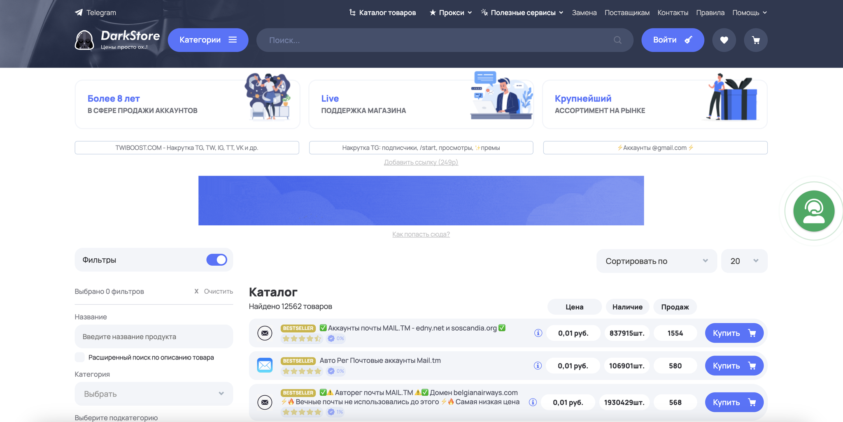The image size is (843, 422).
Task: Open Каталог товаров in top menu
Action: coord(382,13)
